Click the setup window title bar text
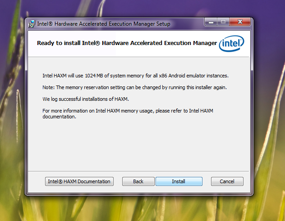285x221 pixels. coord(104,24)
